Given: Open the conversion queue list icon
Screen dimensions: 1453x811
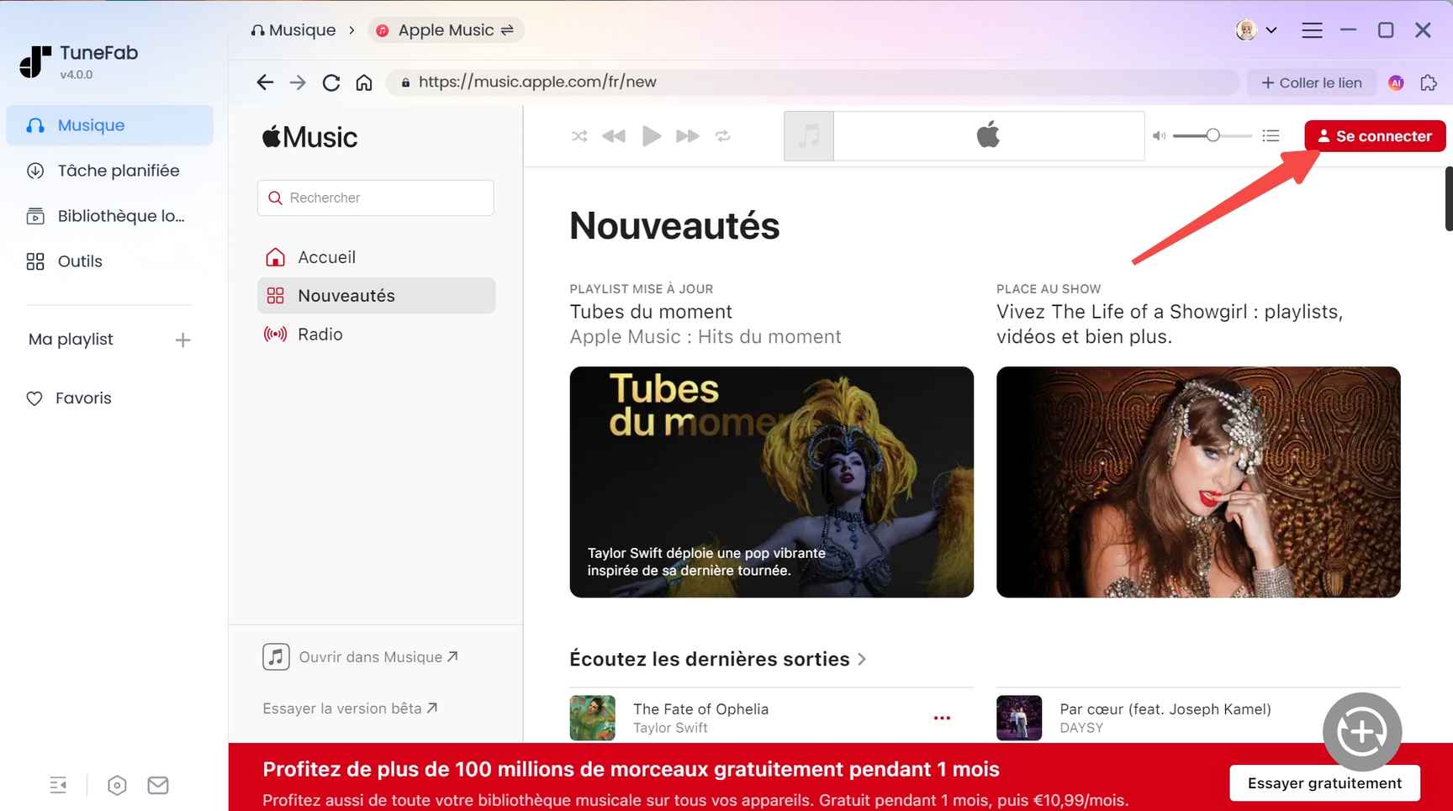Looking at the screenshot, I should point(1271,135).
